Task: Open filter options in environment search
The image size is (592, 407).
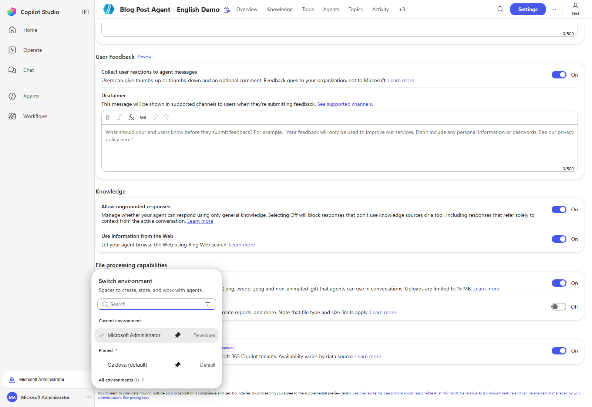Action: pyautogui.click(x=208, y=304)
